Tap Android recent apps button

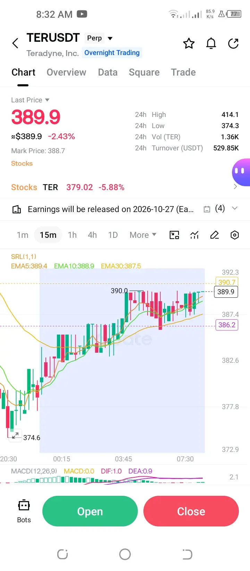click(x=62, y=554)
